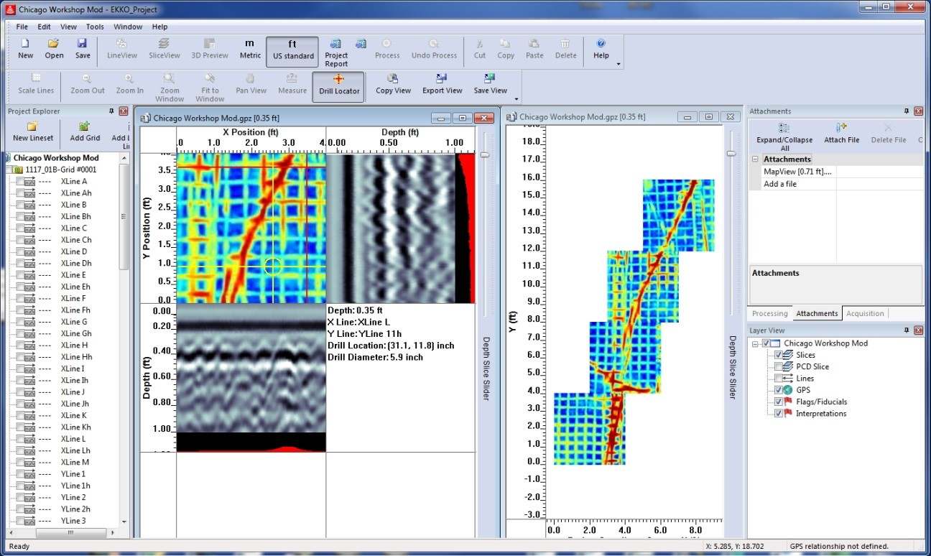Screen dimensions: 931x556
Task: Switch to LineView
Action: [x=122, y=50]
